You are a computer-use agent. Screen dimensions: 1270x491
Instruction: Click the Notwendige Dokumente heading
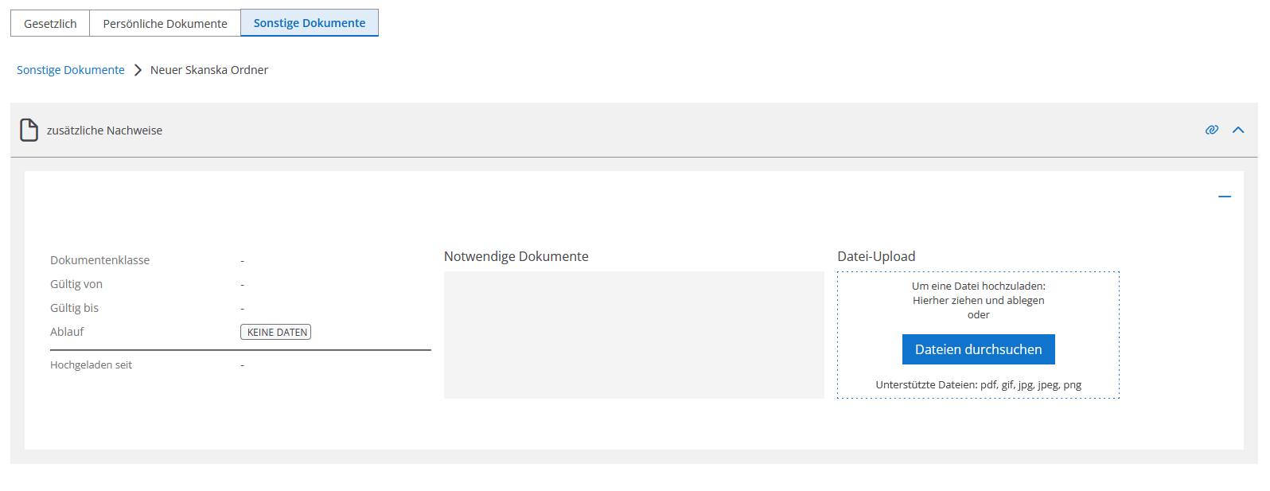pyautogui.click(x=516, y=256)
